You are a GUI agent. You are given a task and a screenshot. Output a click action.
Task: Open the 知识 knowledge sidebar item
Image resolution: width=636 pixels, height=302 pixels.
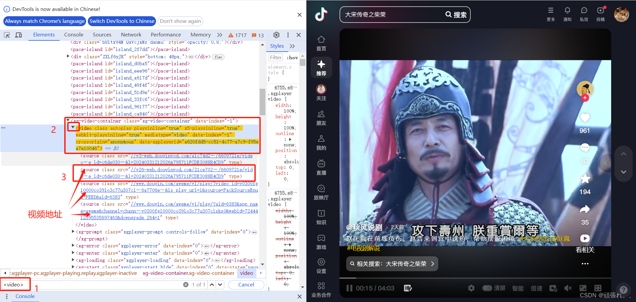tap(321, 217)
